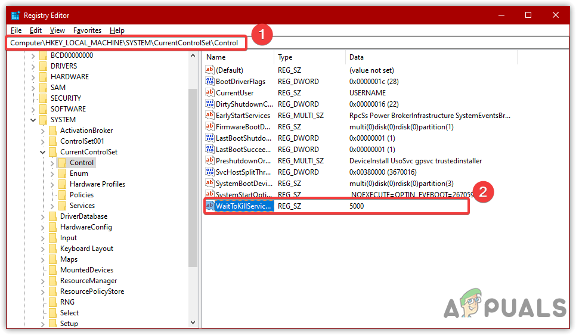The height and width of the screenshot is (335, 576).
Task: Click the string icon beside CurrentUser
Action: tap(210, 92)
